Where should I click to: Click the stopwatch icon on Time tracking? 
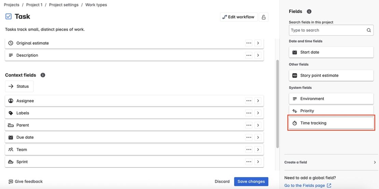295,123
